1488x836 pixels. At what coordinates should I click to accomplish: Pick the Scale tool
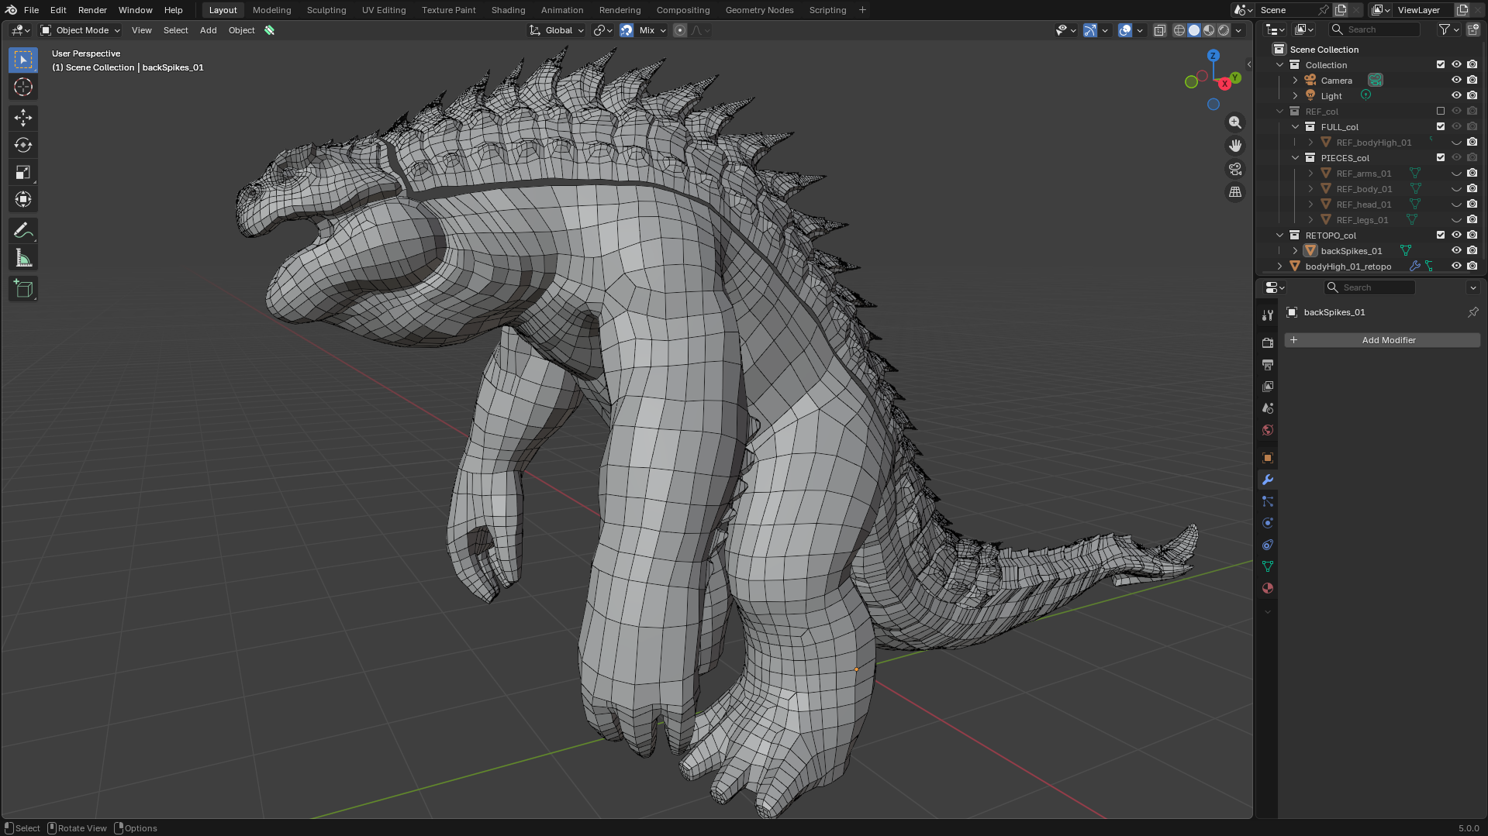[23, 172]
